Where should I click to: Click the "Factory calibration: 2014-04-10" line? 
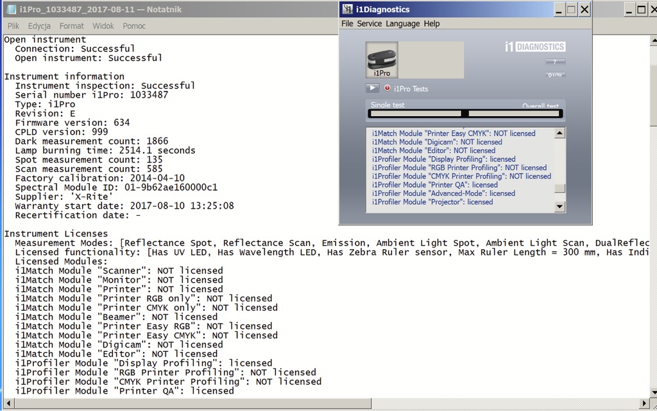click(99, 178)
